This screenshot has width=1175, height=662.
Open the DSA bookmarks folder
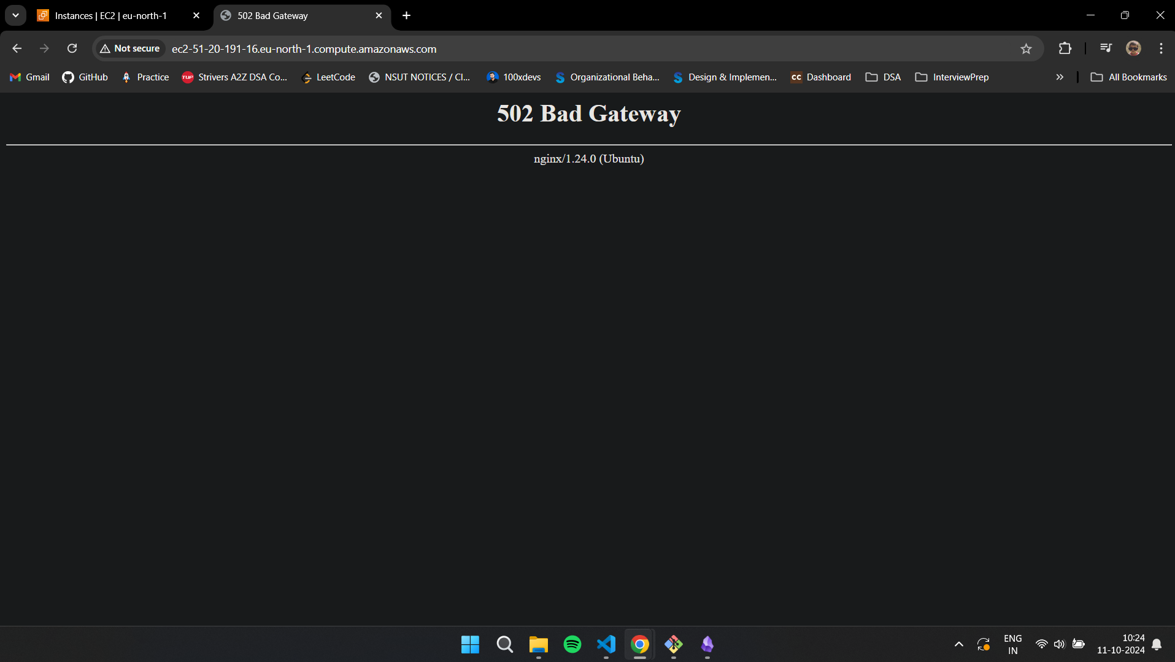coord(883,77)
